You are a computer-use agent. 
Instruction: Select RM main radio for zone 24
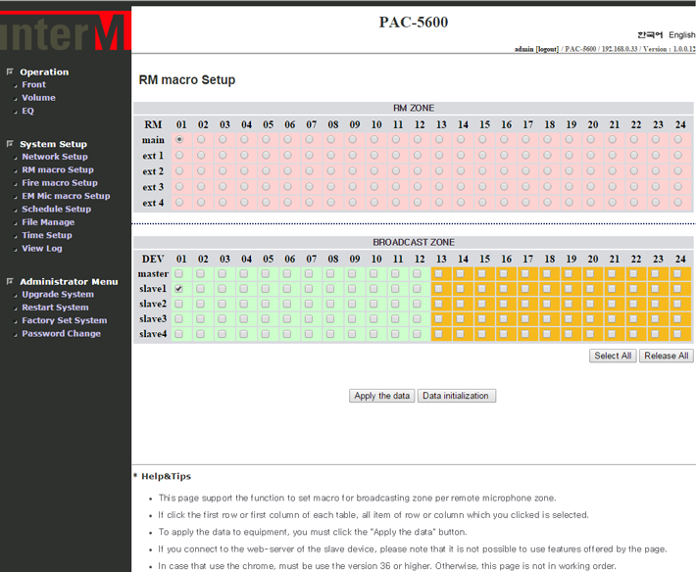click(677, 140)
